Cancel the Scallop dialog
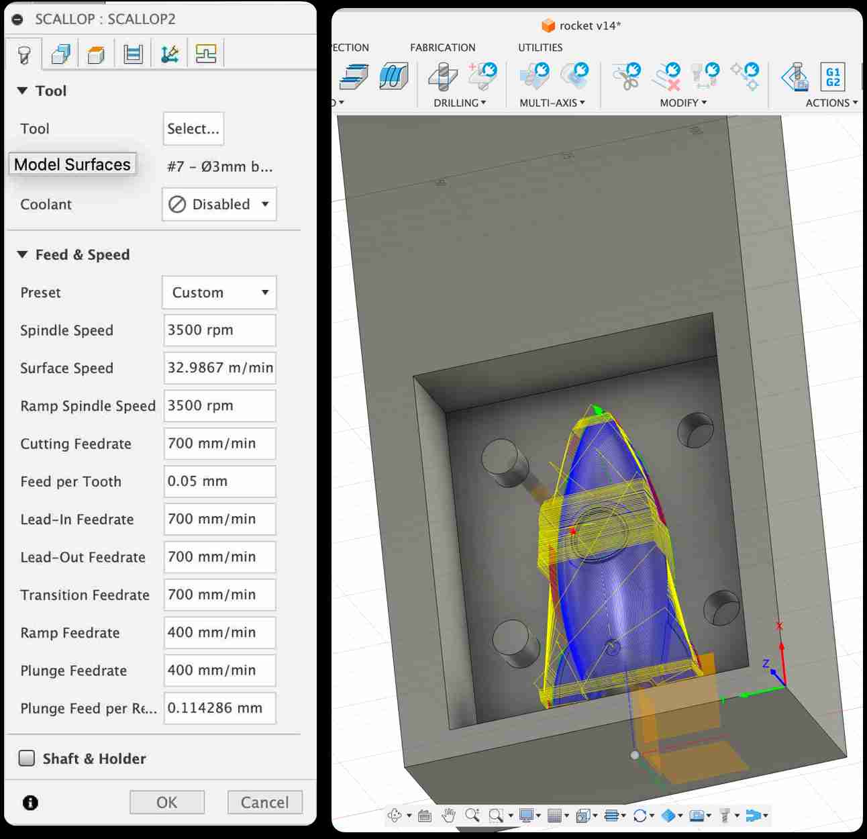 pos(265,802)
